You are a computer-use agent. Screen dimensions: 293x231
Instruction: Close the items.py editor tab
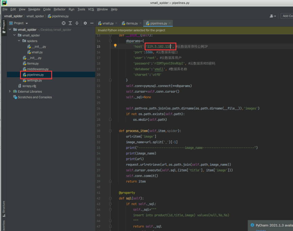pos(140,23)
